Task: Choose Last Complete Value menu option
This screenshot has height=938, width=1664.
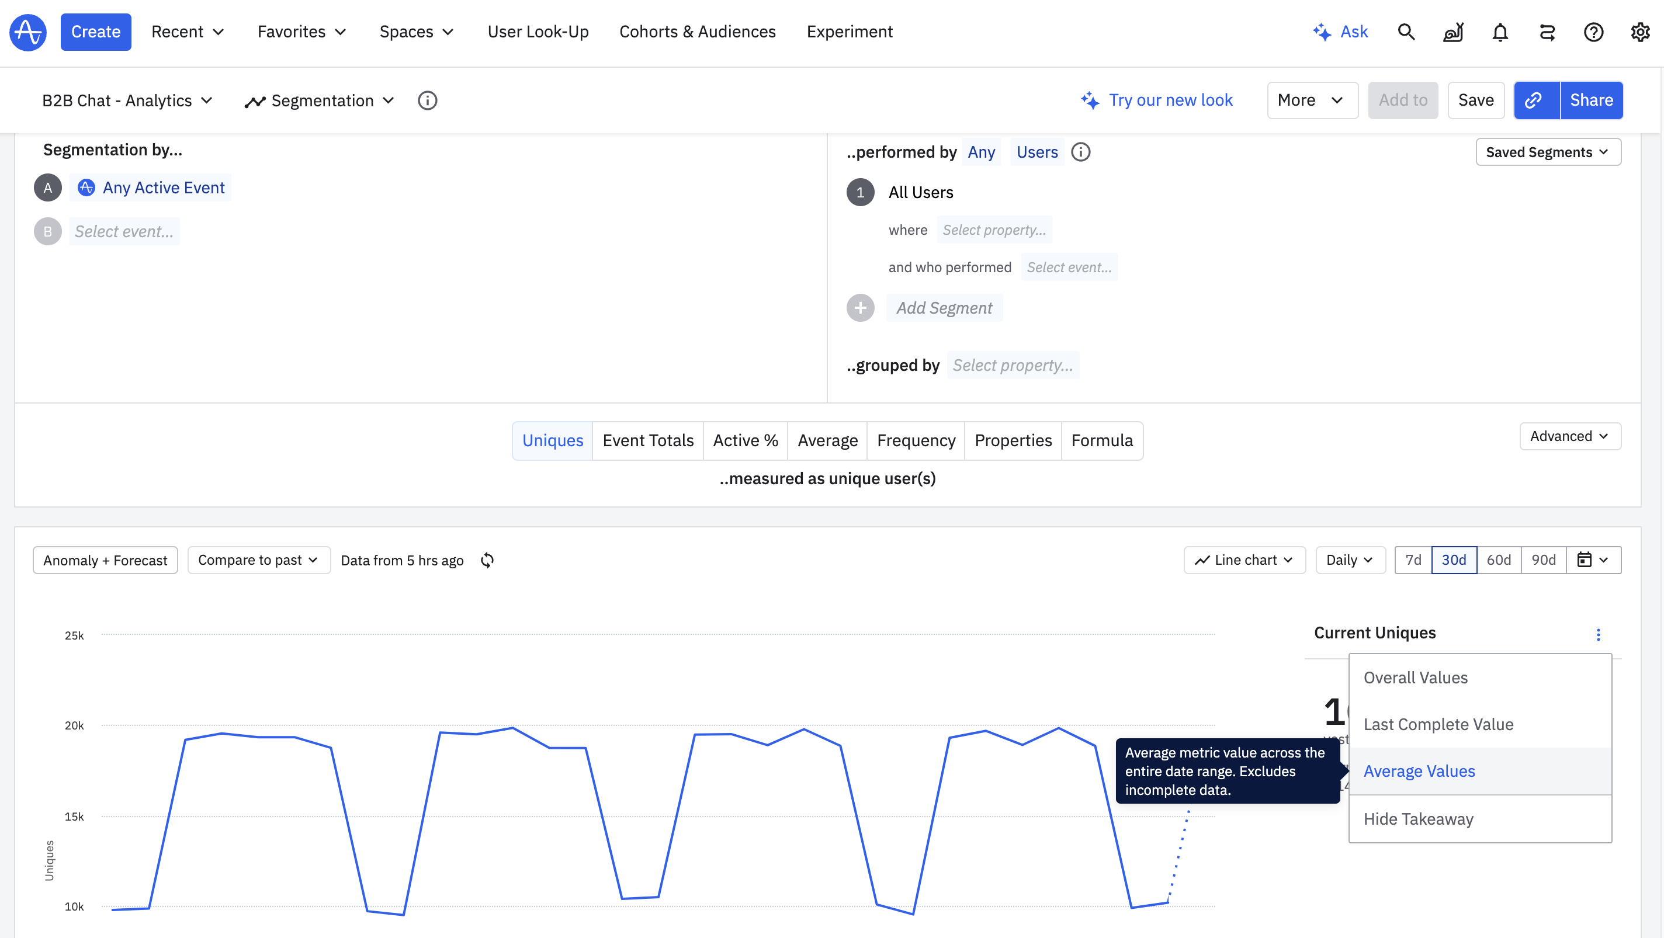Action: point(1438,724)
